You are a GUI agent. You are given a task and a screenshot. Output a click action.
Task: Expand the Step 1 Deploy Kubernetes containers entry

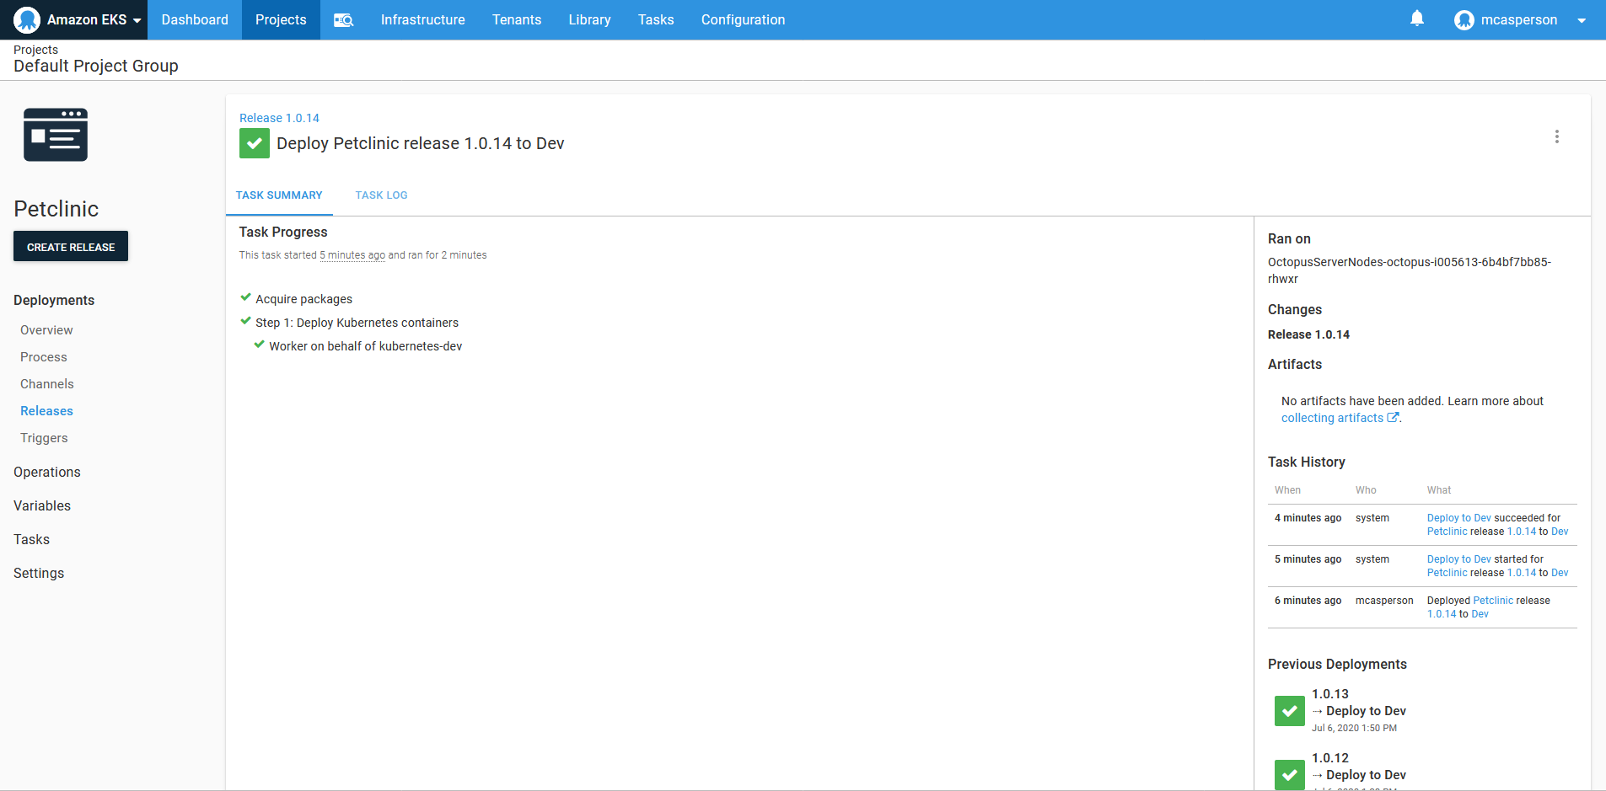(x=357, y=323)
